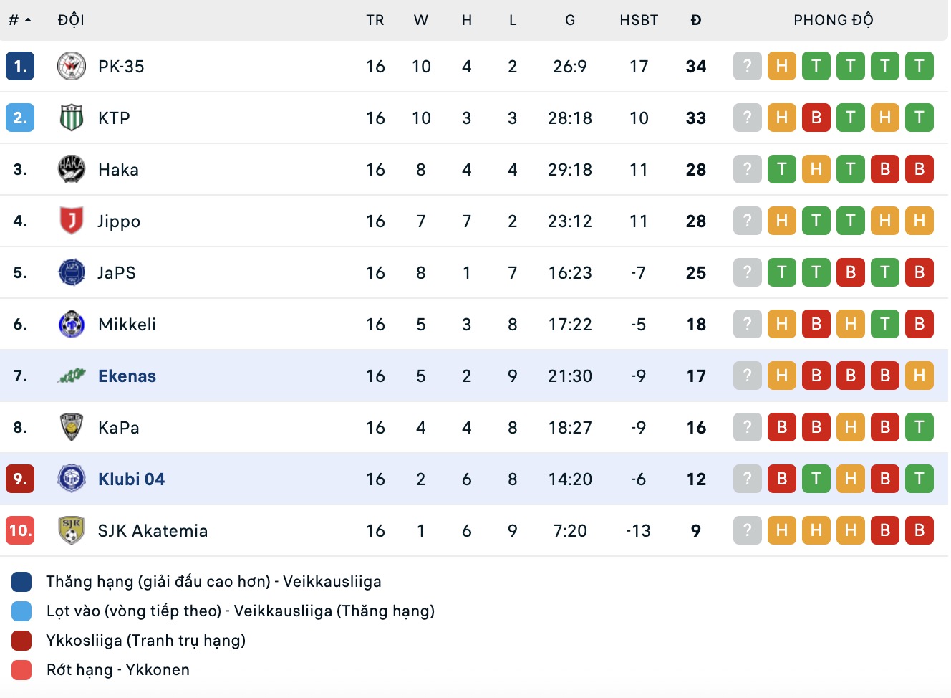Open the KaPa club crest
The image size is (951, 698).
[72, 428]
